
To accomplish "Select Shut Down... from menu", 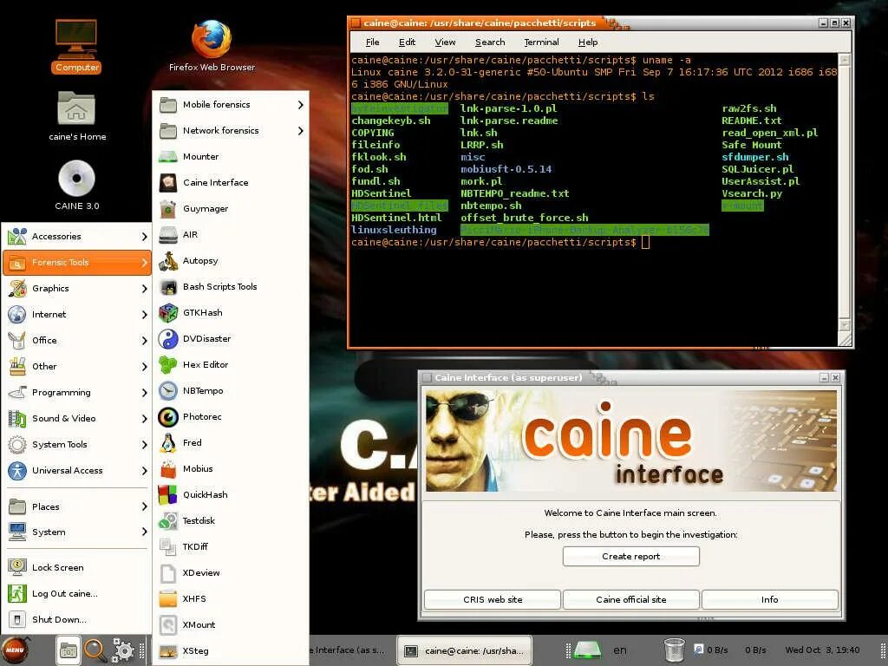I will [x=77, y=619].
